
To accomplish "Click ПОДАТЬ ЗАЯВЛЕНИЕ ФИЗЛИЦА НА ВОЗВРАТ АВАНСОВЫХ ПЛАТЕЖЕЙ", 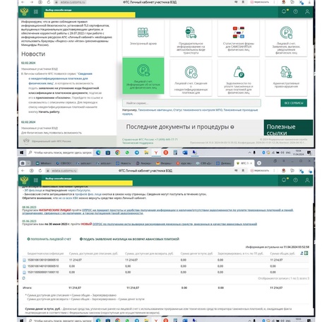I will 129,239.
